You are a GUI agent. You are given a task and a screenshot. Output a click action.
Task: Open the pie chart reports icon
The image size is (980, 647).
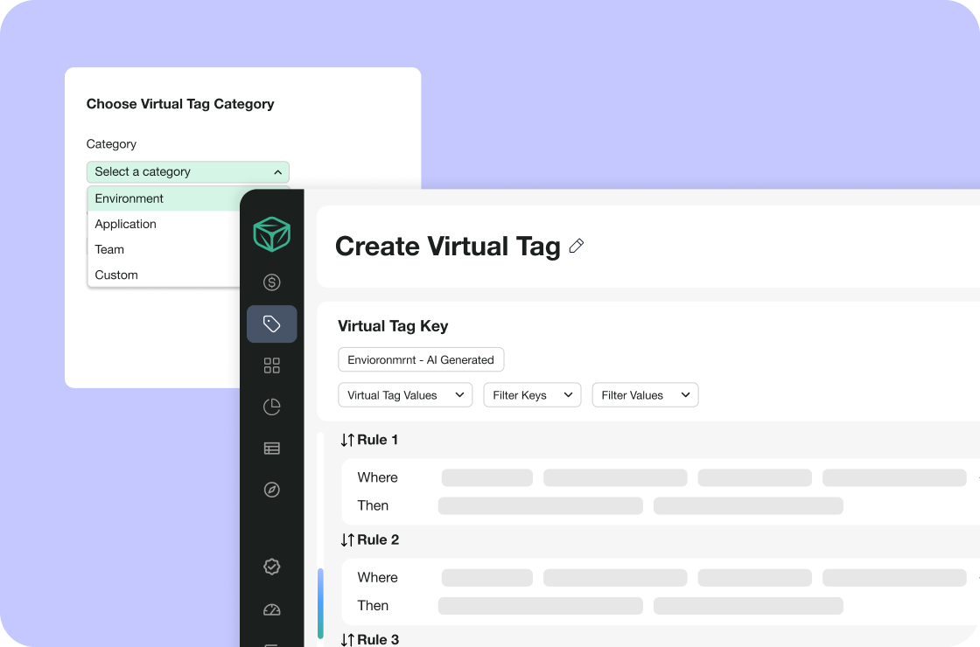[x=271, y=407]
